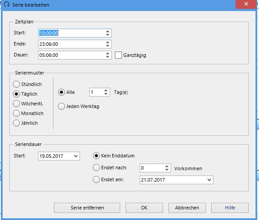
Task: Enable the Ganztägig checkbox
Action: (118, 55)
